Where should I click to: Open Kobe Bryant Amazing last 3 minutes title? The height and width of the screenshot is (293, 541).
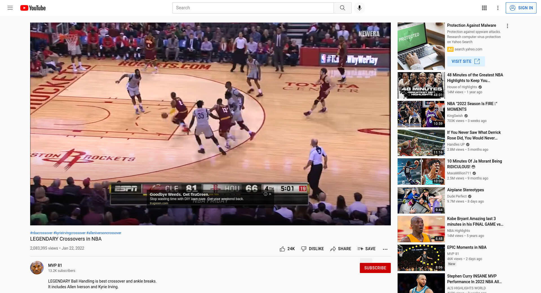pos(475,221)
